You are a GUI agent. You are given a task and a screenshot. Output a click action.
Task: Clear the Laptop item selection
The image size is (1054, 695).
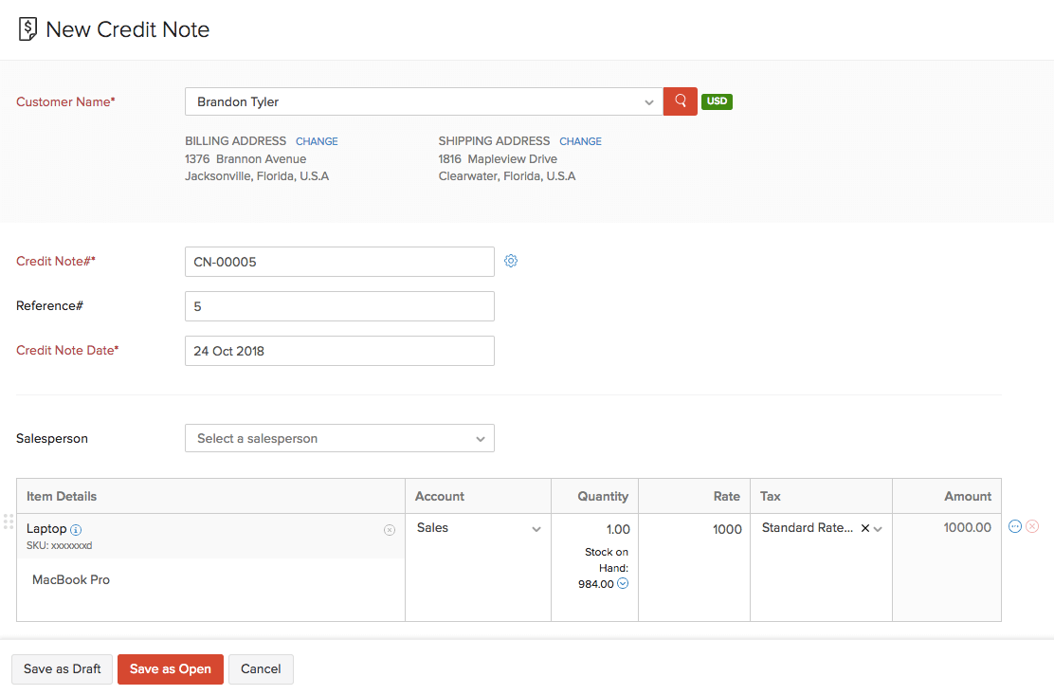point(389,530)
